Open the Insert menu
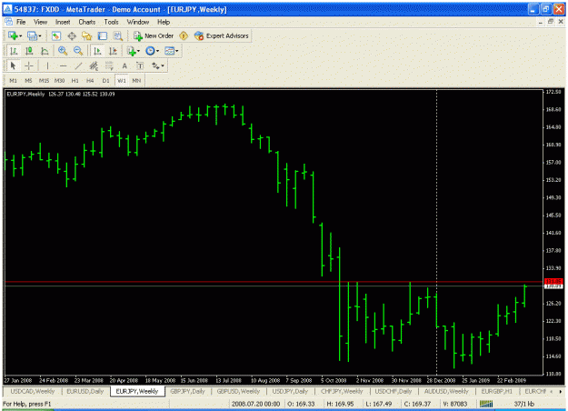The image size is (568, 411). pos(63,22)
